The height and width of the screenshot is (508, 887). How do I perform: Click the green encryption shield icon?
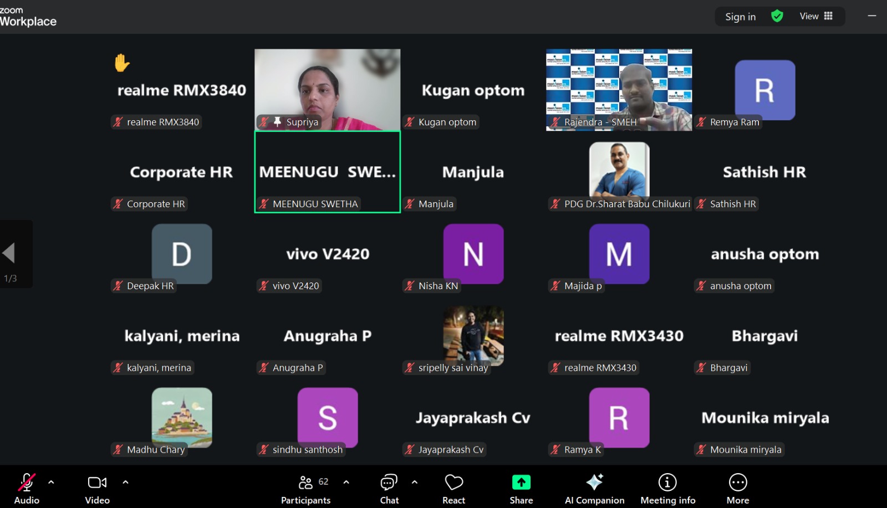[777, 16]
